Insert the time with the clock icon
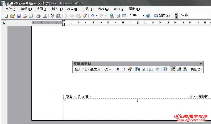211x124 pixels. (144, 69)
